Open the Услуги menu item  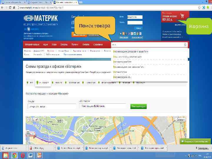point(54,44)
